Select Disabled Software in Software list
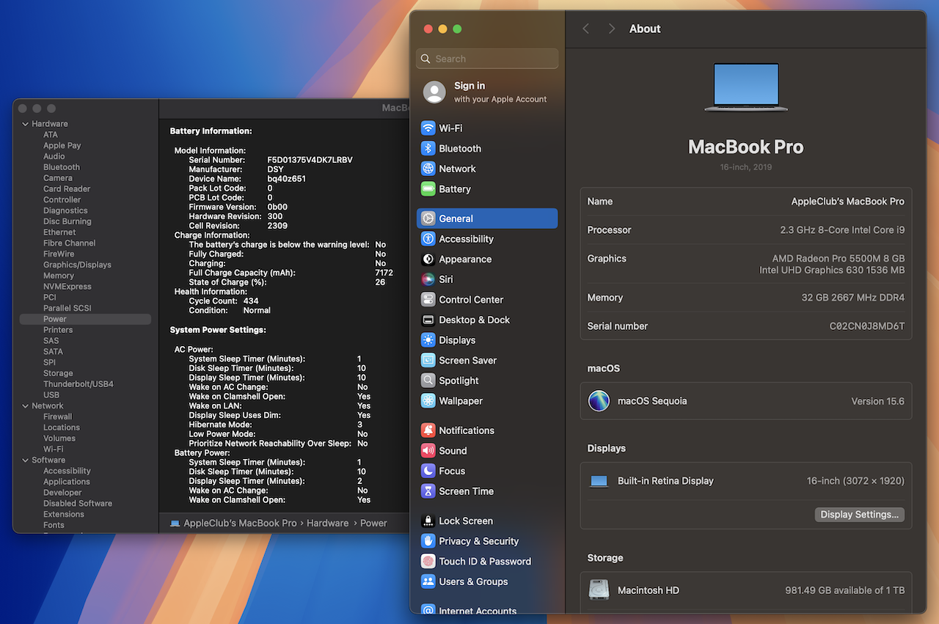This screenshot has width=939, height=624. tap(78, 504)
